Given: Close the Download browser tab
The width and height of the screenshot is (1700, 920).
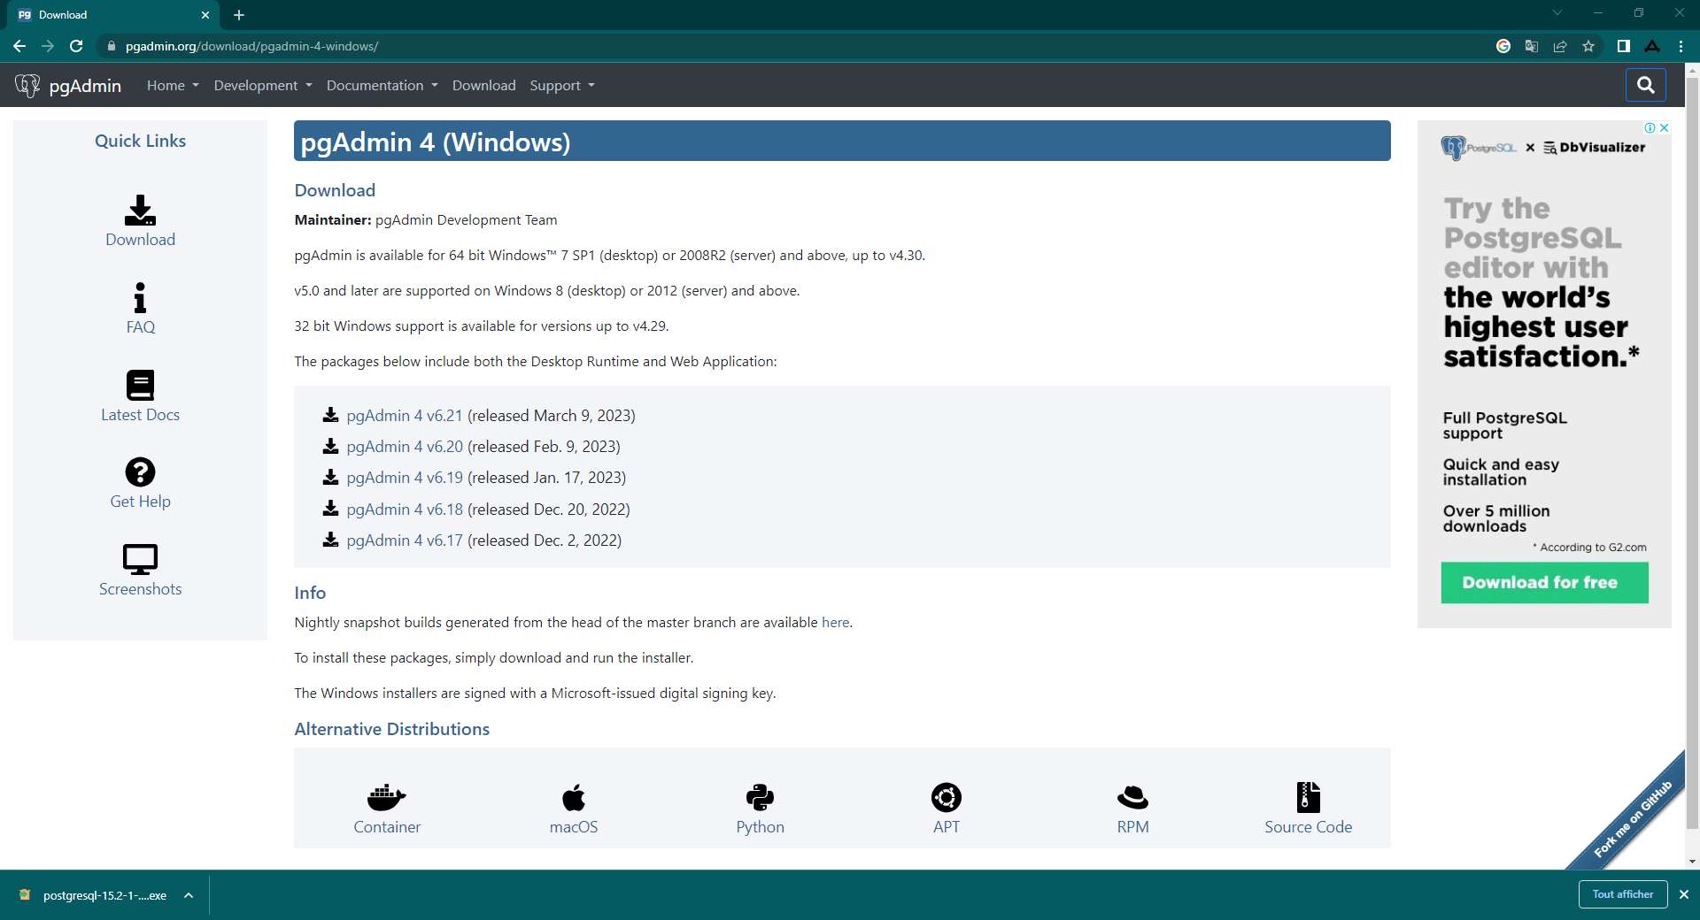Looking at the screenshot, I should (x=205, y=15).
